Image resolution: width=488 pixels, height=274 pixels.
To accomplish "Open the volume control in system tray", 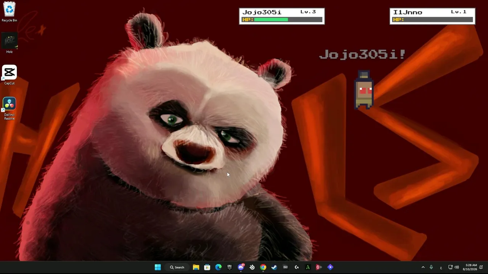I will [x=457, y=267].
